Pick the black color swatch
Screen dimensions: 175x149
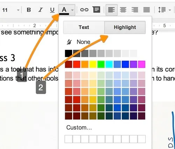pyautogui.click(x=69, y=53)
